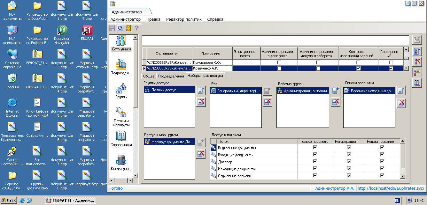Open the ЕВФРАТ desktop shortcut
Screen dimensions: 427x205
point(87,33)
